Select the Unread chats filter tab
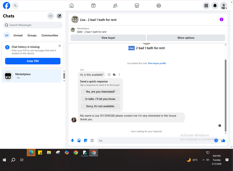 18,35
